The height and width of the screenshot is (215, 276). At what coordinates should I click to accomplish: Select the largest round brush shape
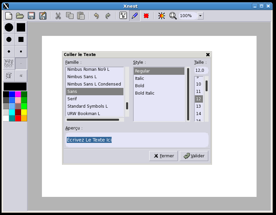pyautogui.click(x=9, y=28)
